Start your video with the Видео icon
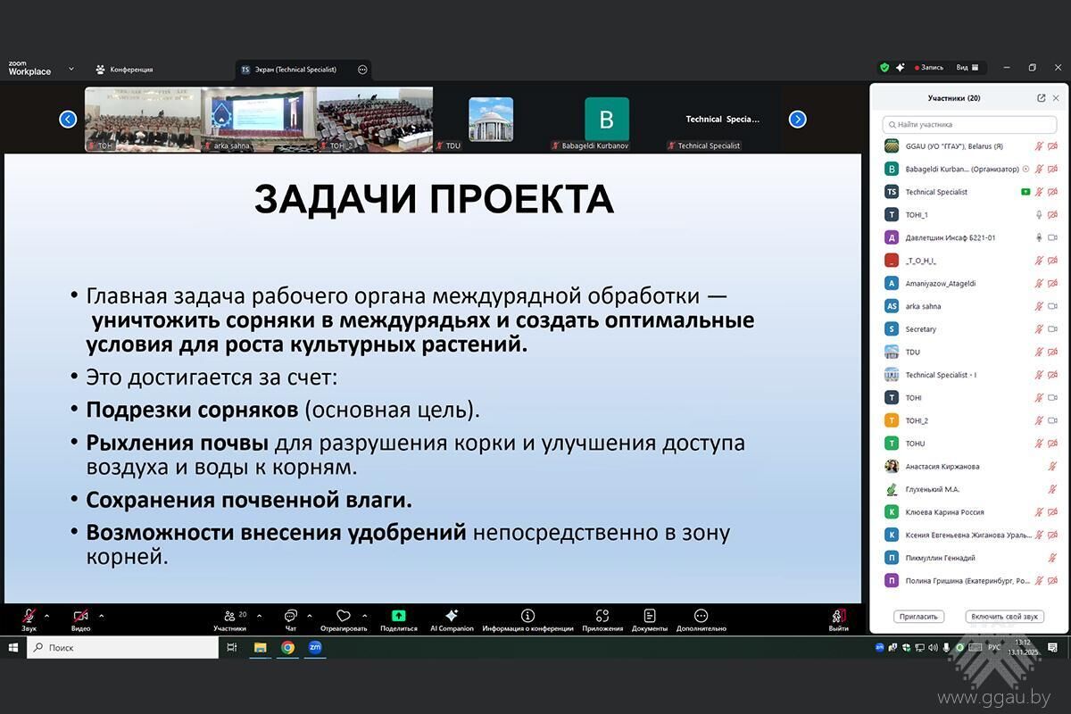The image size is (1071, 714). point(79,616)
